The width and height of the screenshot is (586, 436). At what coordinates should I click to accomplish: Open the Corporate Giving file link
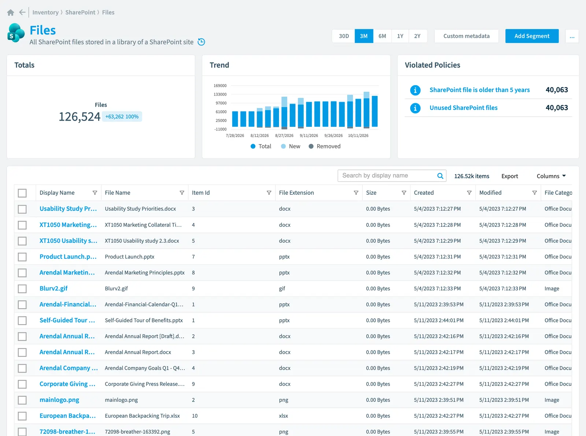click(67, 384)
